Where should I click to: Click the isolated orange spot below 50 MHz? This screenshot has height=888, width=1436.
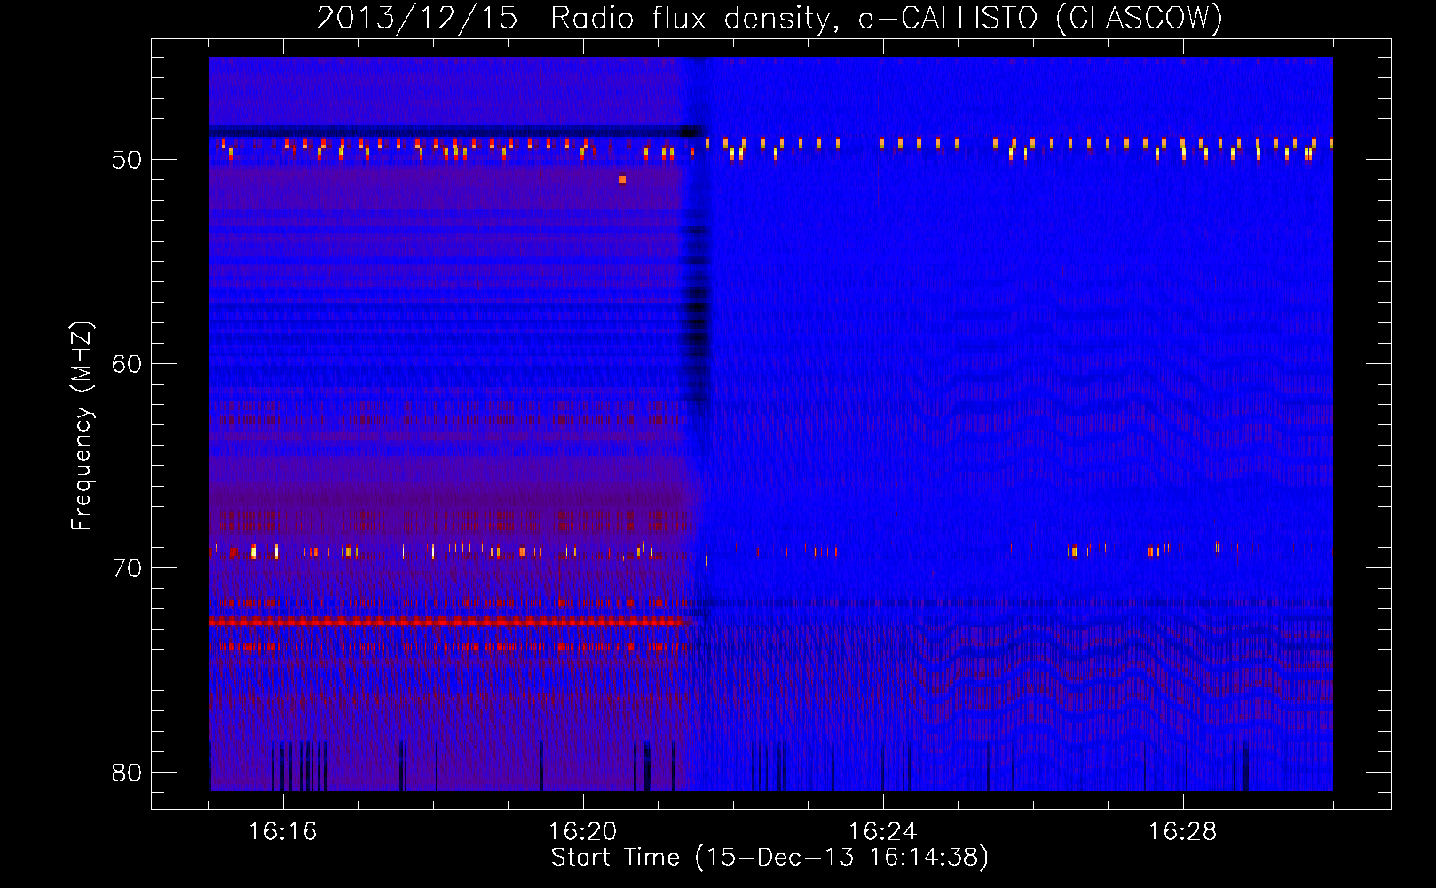pyautogui.click(x=622, y=179)
